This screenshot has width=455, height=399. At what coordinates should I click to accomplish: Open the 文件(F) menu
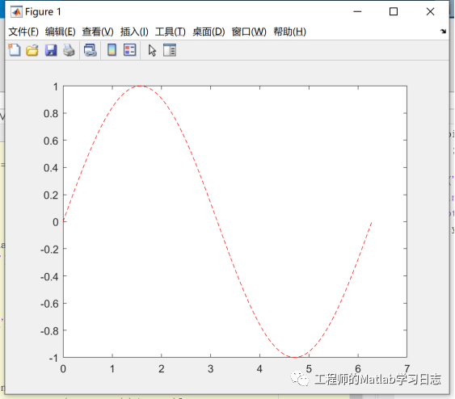pos(23,31)
